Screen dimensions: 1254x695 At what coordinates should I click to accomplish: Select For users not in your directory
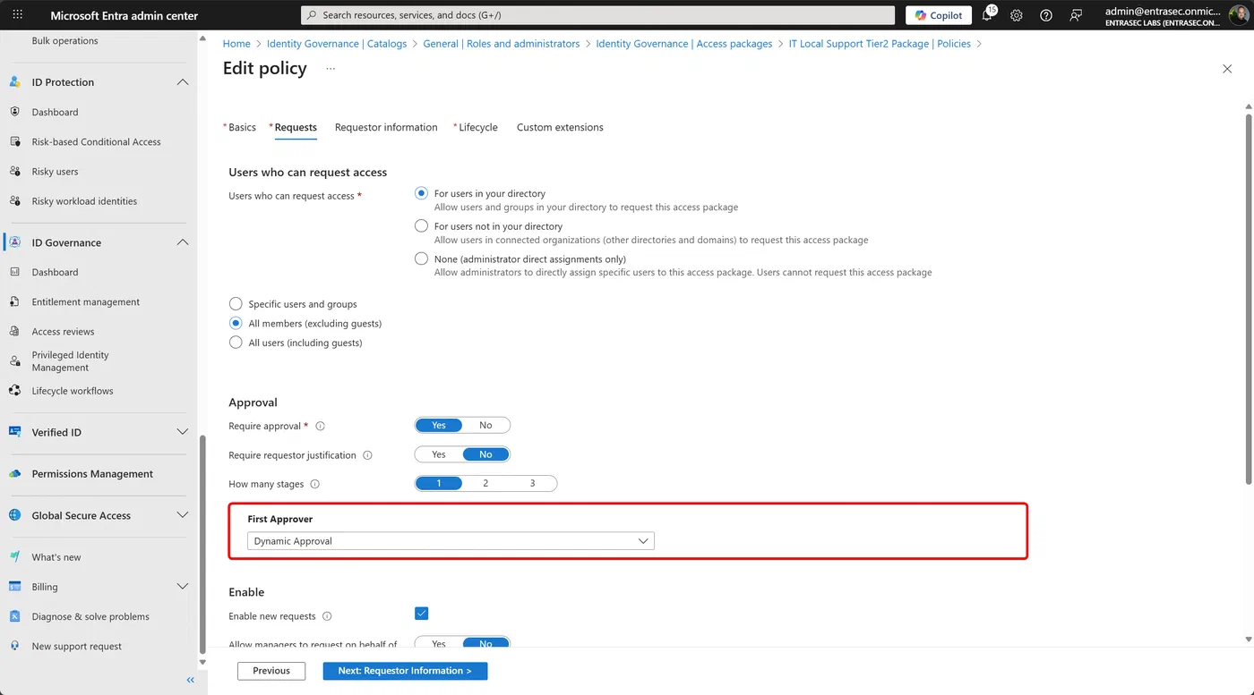(x=421, y=226)
